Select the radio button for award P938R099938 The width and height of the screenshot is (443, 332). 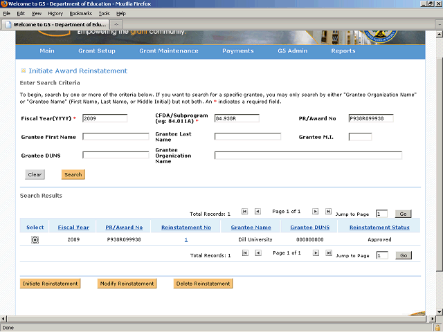tap(35, 240)
